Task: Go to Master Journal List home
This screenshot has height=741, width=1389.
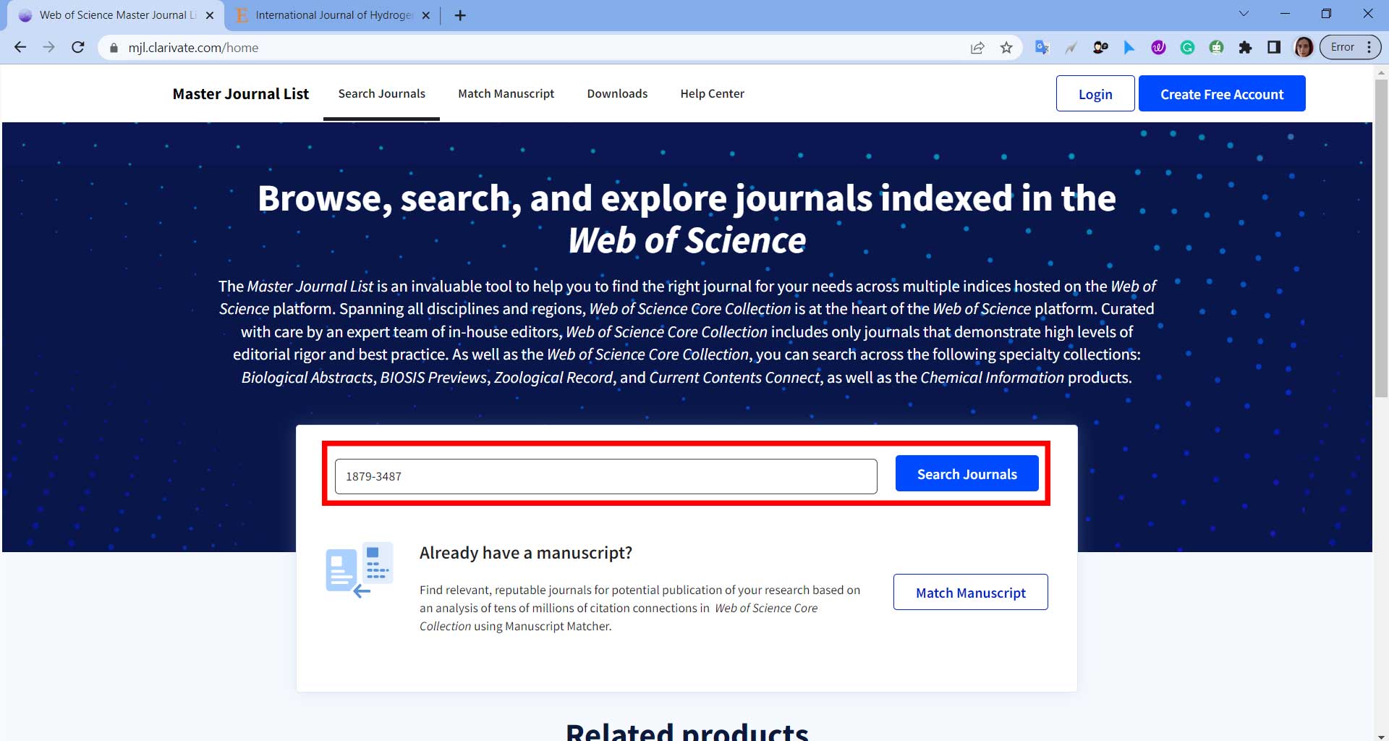Action: (240, 94)
